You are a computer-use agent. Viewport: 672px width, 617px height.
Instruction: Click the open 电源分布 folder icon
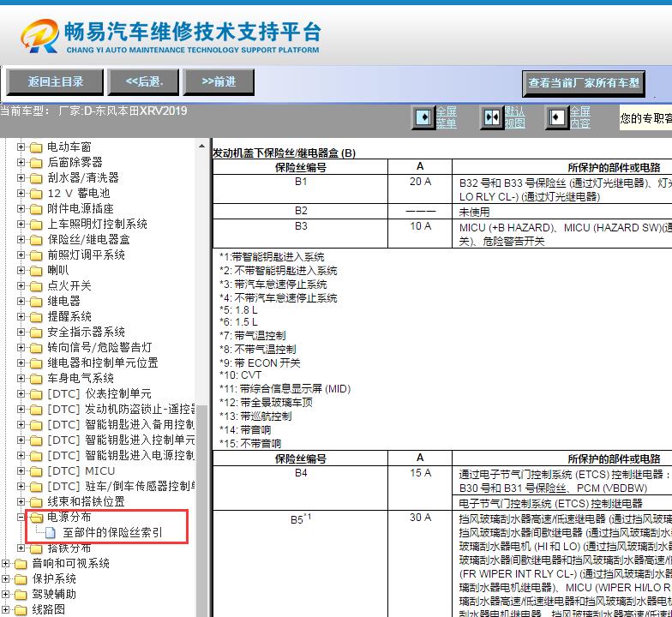pyautogui.click(x=36, y=518)
